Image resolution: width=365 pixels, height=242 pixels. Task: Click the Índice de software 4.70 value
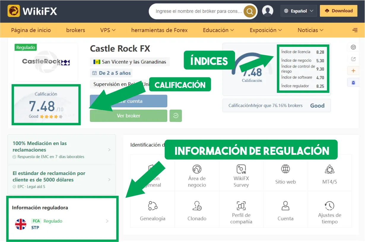pos(320,78)
